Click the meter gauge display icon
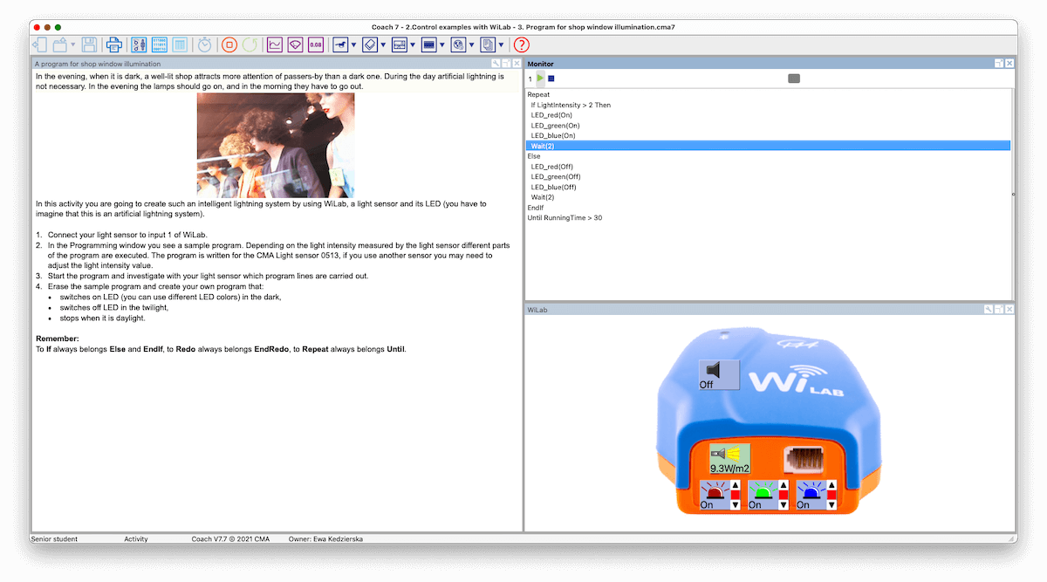Screen dimensions: 1047x582 (295, 45)
